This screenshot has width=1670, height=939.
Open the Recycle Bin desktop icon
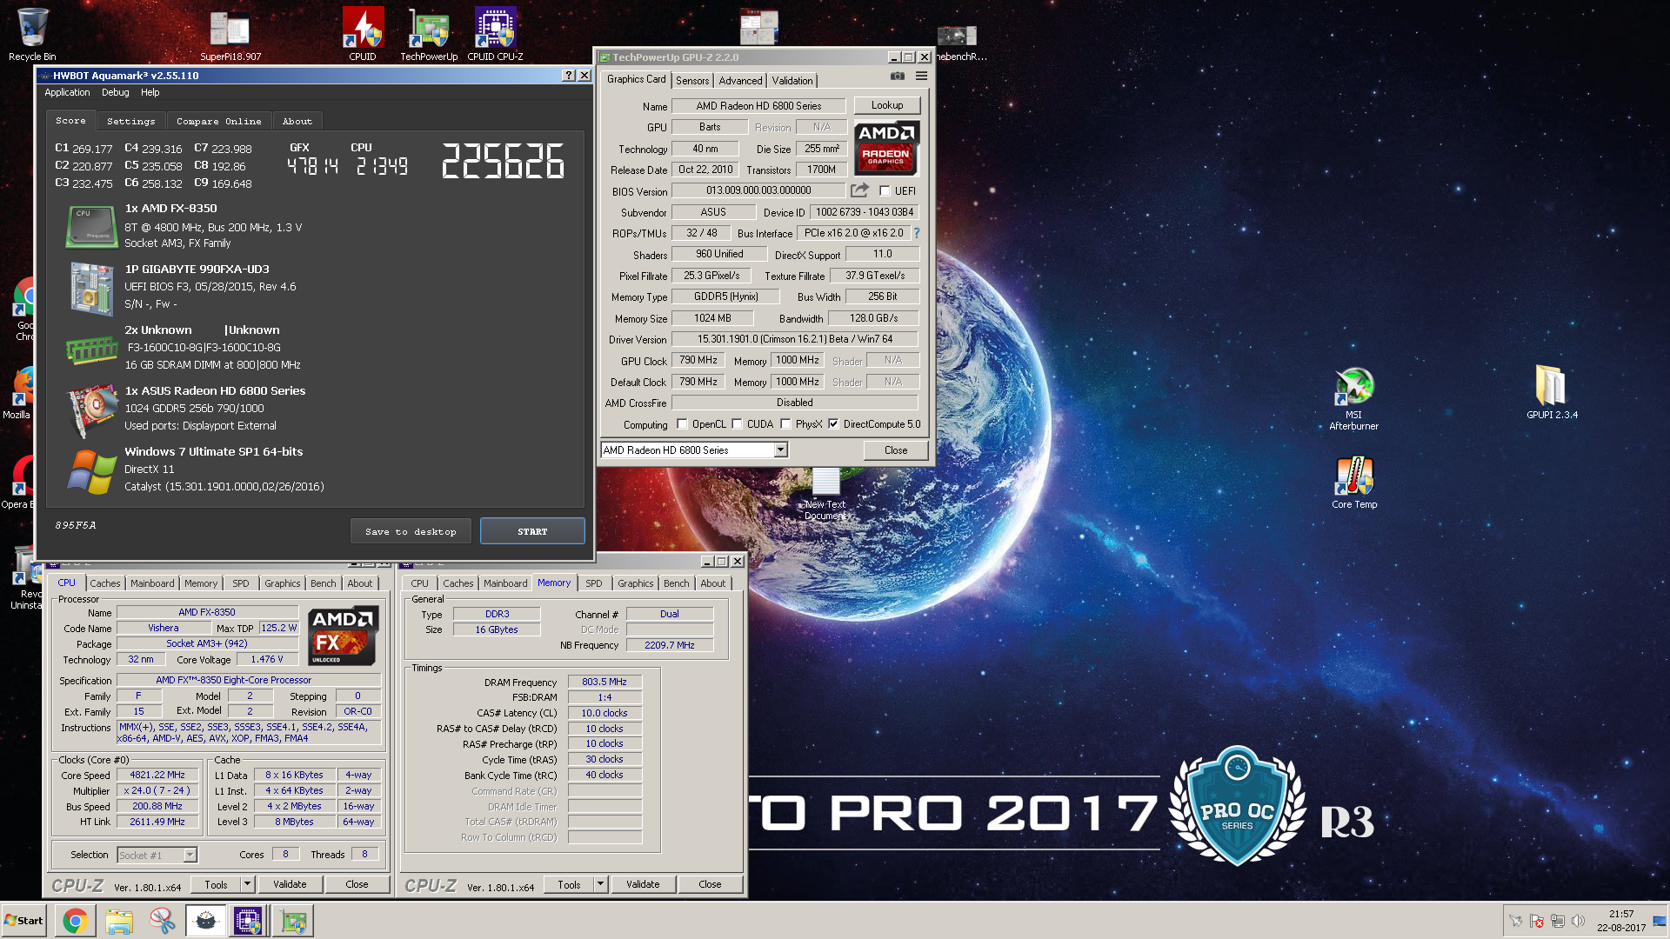click(x=32, y=34)
